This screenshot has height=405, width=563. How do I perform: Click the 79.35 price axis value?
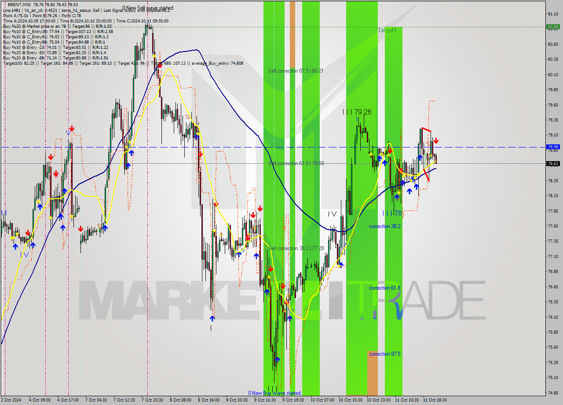click(x=553, y=120)
